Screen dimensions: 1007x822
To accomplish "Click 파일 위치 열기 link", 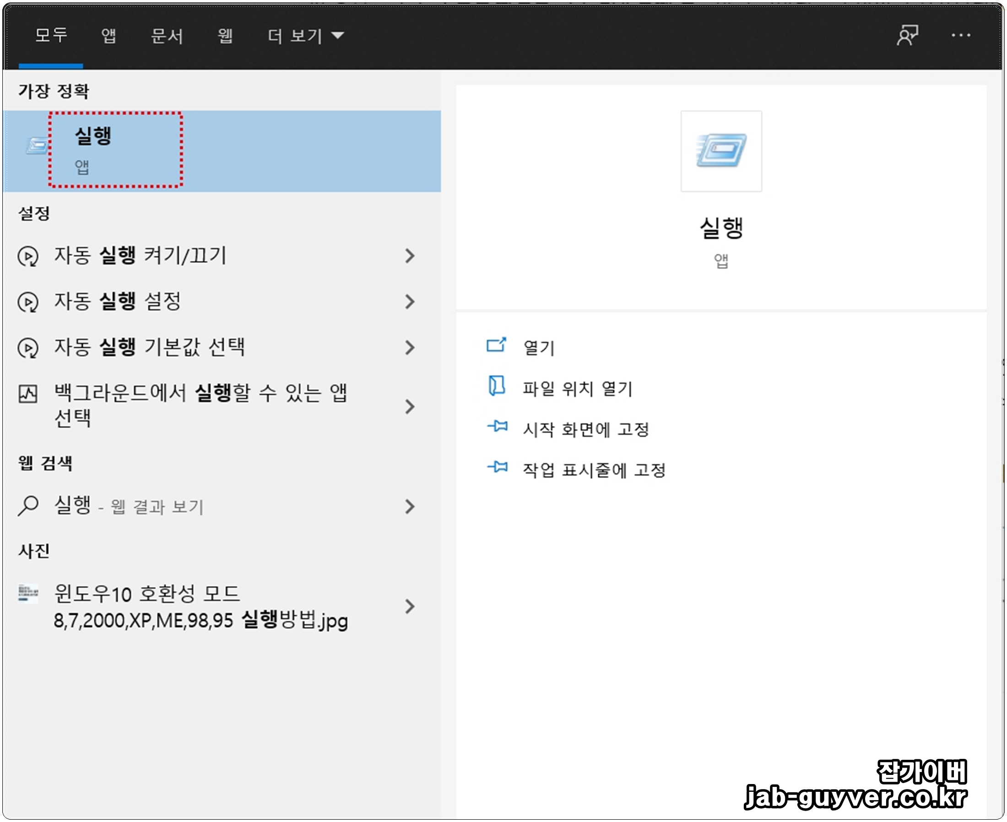I will pos(577,389).
